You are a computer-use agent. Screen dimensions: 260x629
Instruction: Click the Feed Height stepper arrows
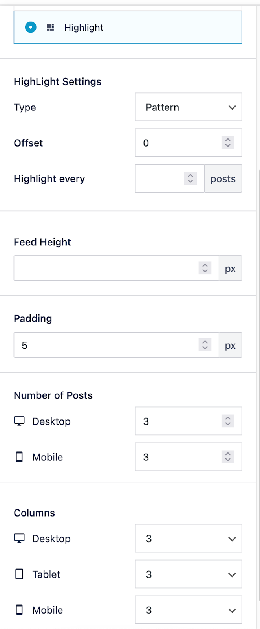pyautogui.click(x=205, y=268)
